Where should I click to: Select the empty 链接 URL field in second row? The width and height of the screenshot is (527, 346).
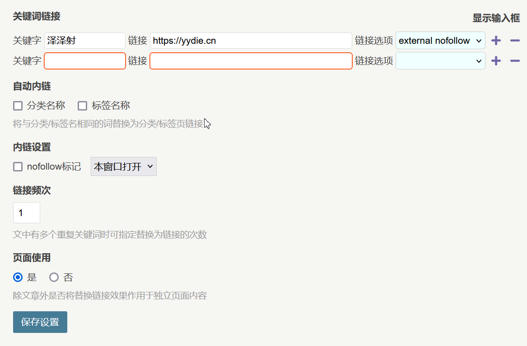tap(251, 61)
